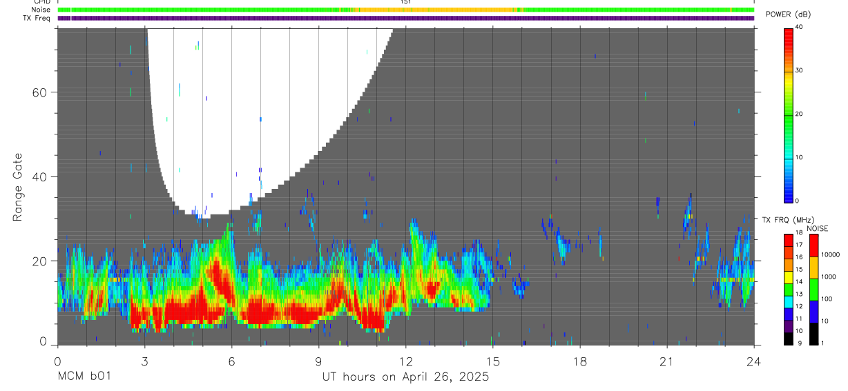848x391 pixels.
Task: Select the 21 tick on the UT axis
Action: pos(666,361)
